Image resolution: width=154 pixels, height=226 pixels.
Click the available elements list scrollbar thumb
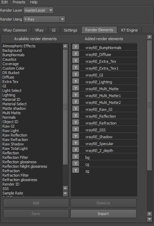pos(65,107)
